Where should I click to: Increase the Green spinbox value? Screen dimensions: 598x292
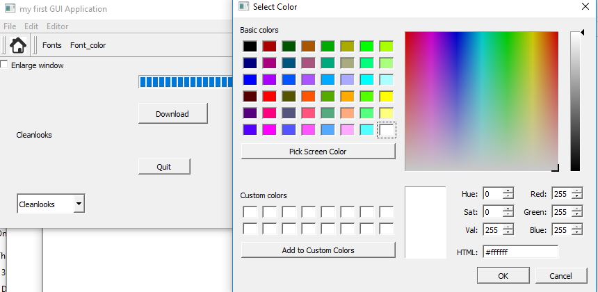click(577, 209)
